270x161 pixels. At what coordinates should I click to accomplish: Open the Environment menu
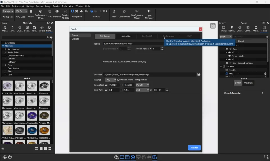pos(18,6)
